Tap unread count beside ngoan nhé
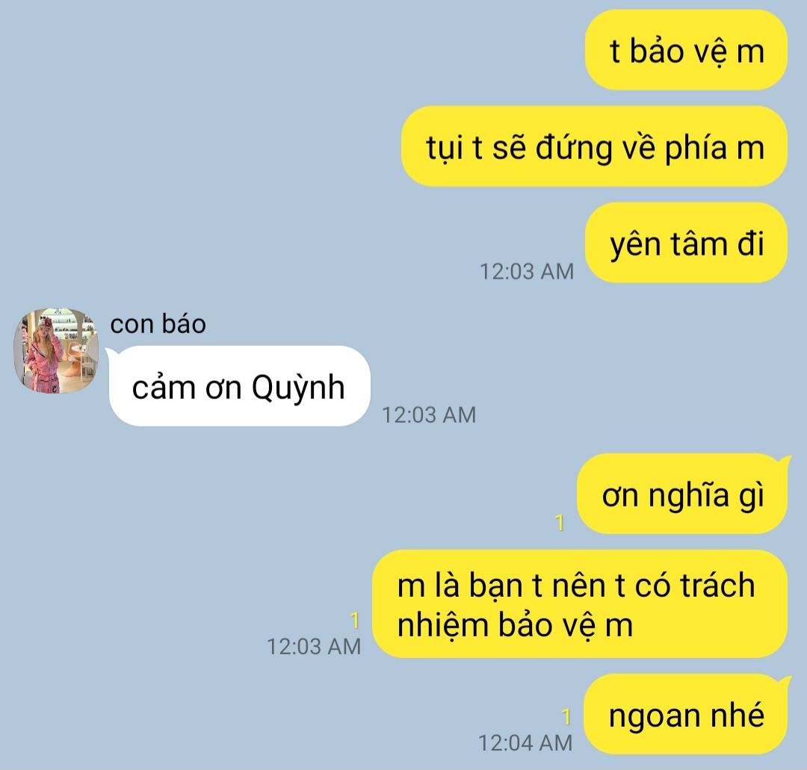This screenshot has height=770, width=807. tap(566, 716)
